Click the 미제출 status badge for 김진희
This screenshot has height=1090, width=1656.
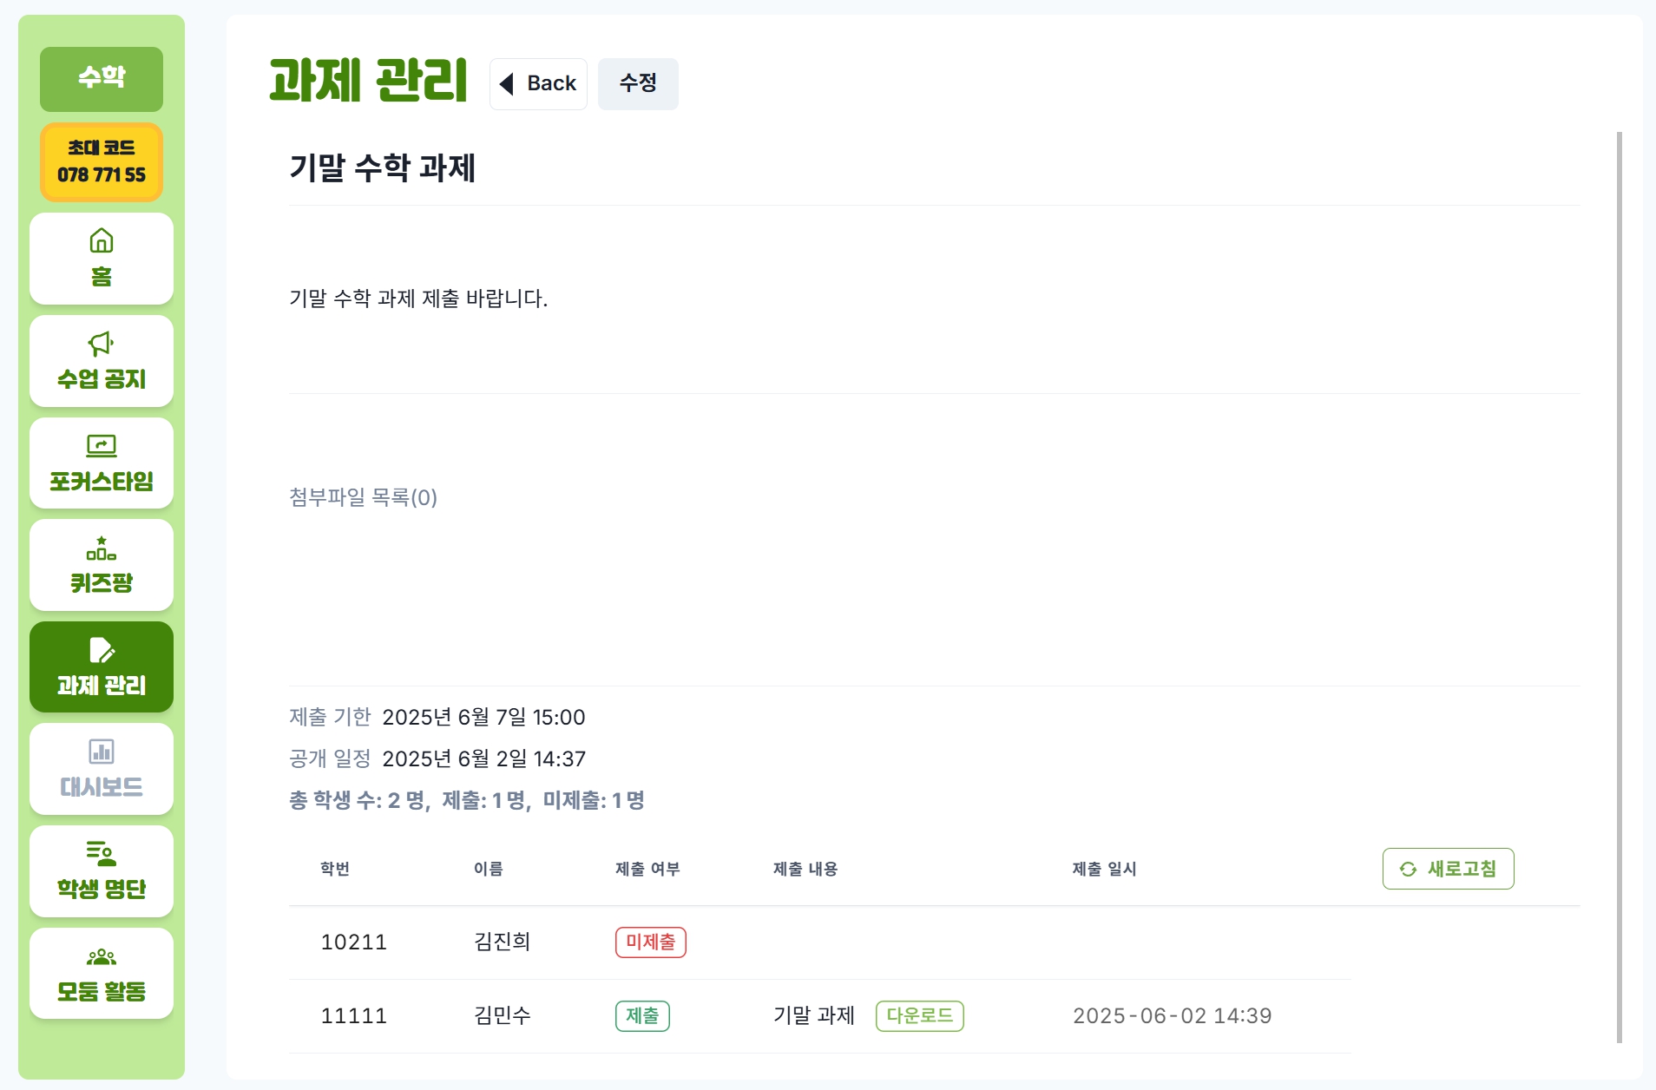[651, 942]
